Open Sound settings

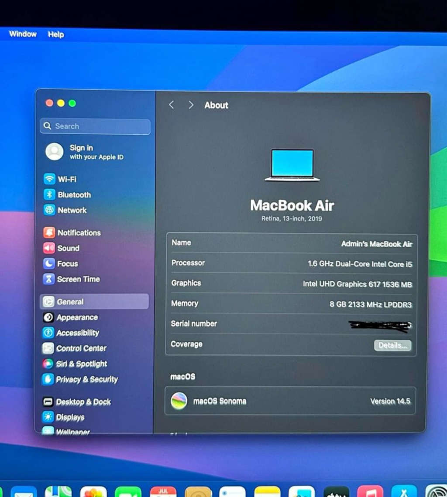click(x=49, y=248)
